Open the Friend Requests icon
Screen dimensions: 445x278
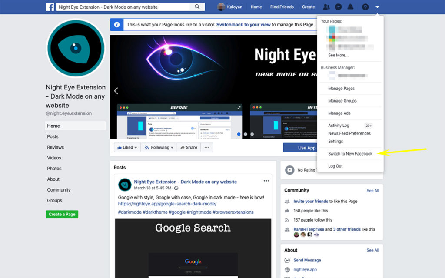pos(326,7)
